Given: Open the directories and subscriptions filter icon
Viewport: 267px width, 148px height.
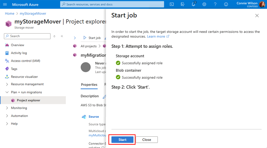Looking at the screenshot, I should tap(183, 4).
